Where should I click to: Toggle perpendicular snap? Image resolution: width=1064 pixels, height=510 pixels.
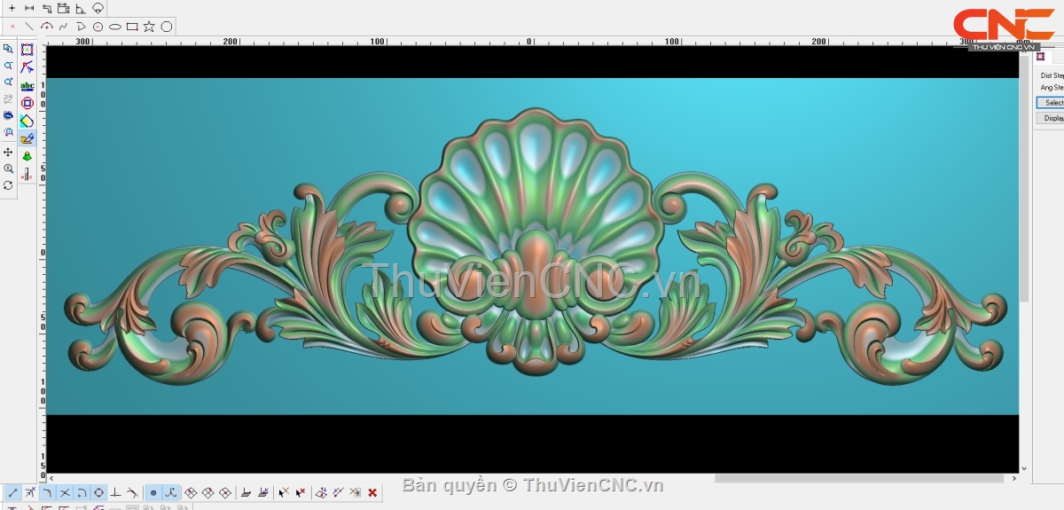[115, 492]
